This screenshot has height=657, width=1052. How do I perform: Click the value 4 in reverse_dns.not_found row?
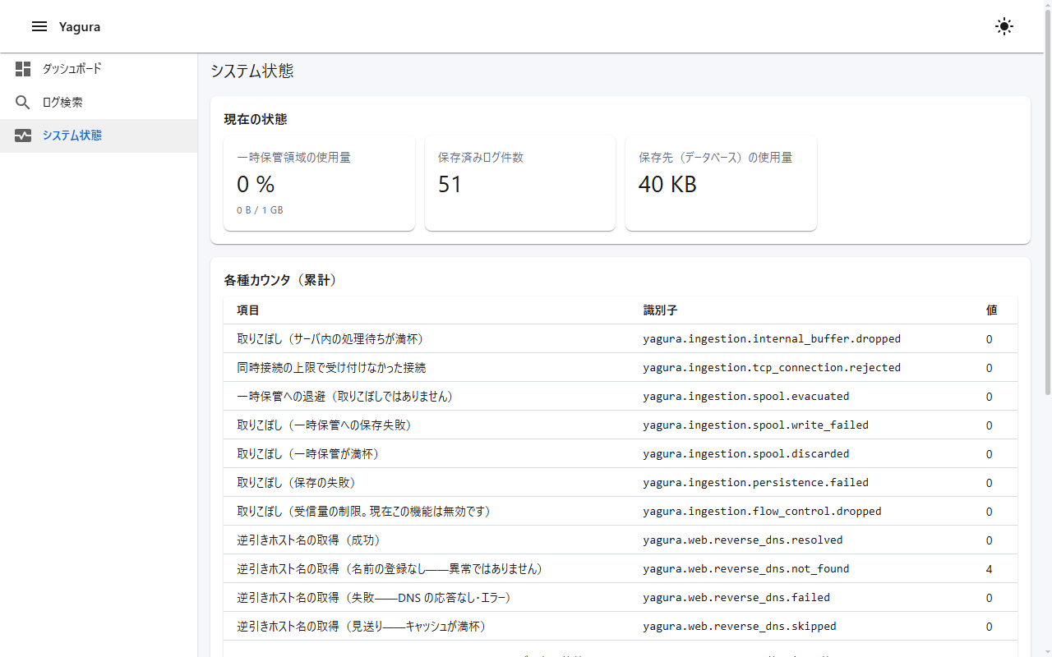[990, 568]
